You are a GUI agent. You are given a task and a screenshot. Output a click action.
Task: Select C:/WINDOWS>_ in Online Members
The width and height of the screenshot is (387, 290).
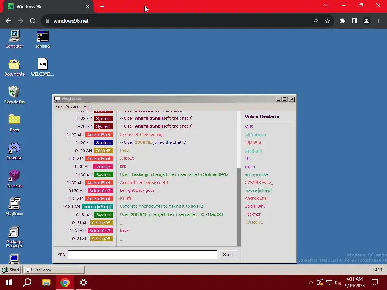(x=259, y=182)
